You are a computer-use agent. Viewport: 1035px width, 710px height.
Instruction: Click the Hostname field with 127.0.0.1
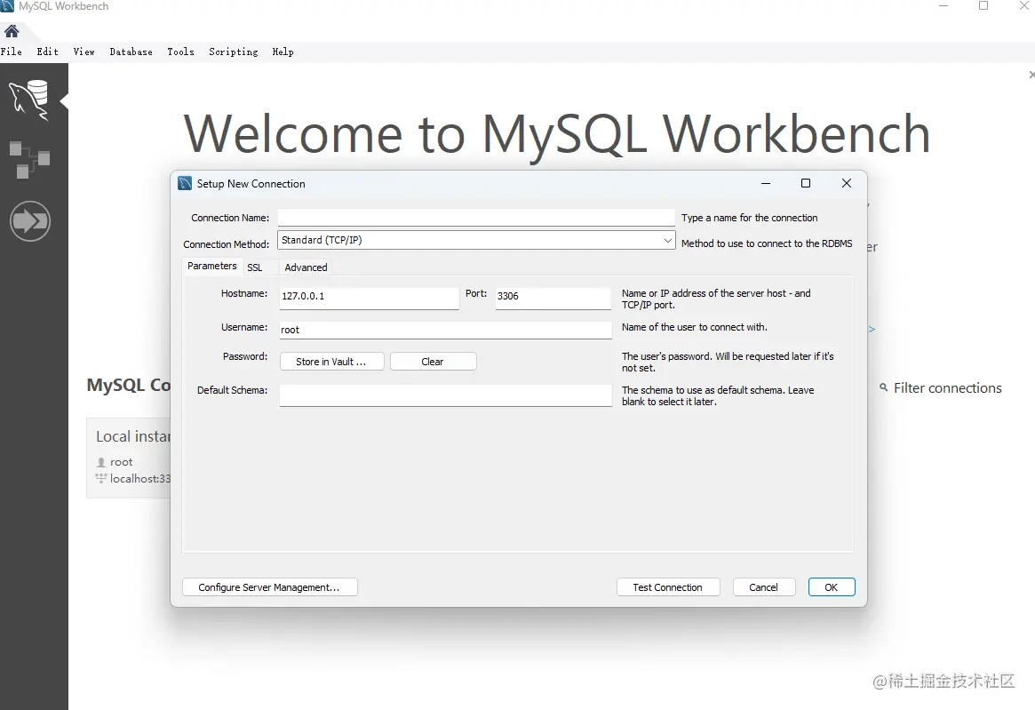[x=369, y=297]
